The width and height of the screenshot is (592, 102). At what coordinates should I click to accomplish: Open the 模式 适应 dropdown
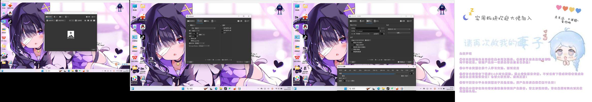pos(196,31)
